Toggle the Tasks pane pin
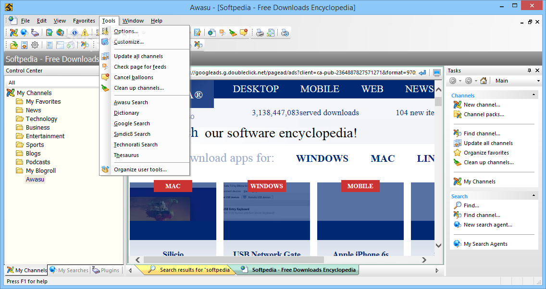This screenshot has width=546, height=289. coord(529,71)
